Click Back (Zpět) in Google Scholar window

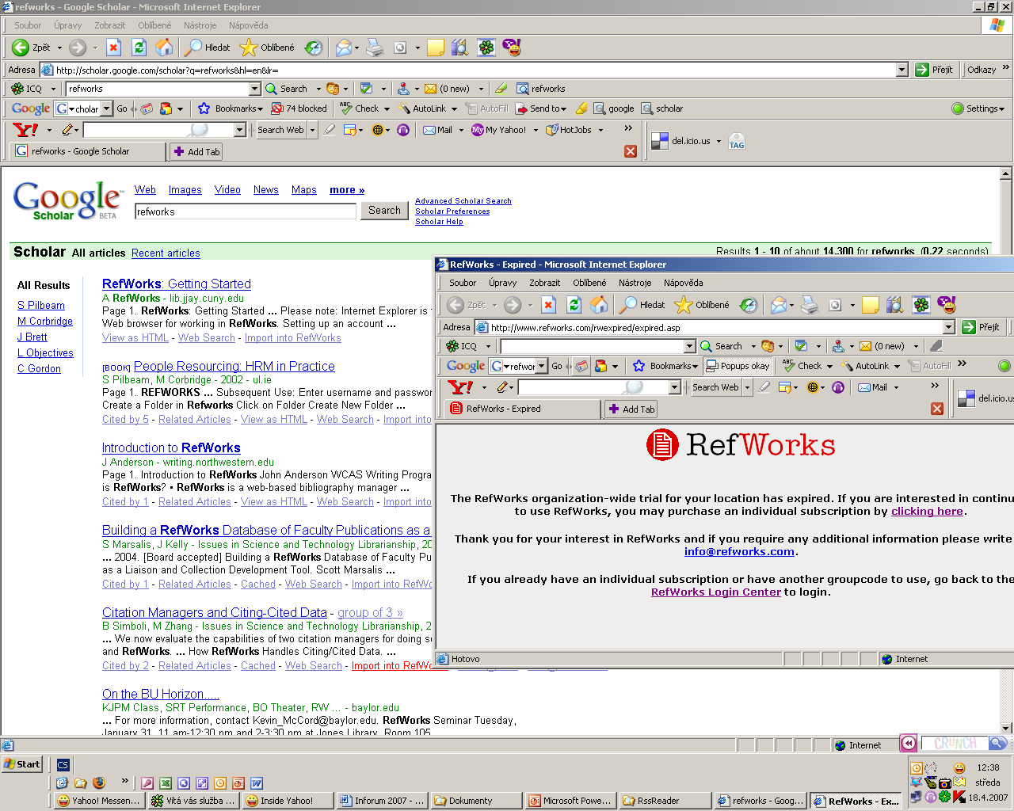pos(32,48)
